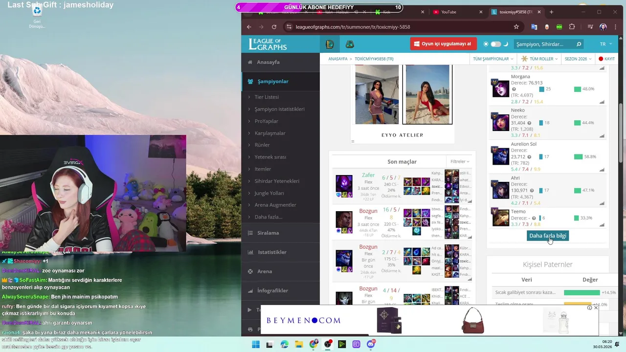Open Windows Start menu

[255, 344]
